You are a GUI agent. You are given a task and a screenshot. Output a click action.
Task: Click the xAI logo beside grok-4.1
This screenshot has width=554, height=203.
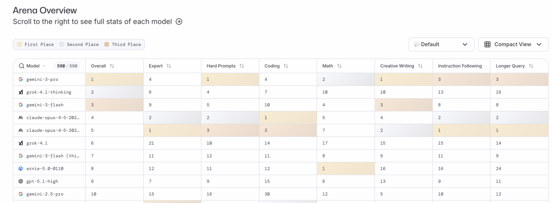[21, 143]
